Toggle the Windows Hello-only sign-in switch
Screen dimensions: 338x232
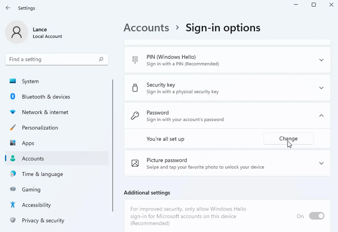317,216
